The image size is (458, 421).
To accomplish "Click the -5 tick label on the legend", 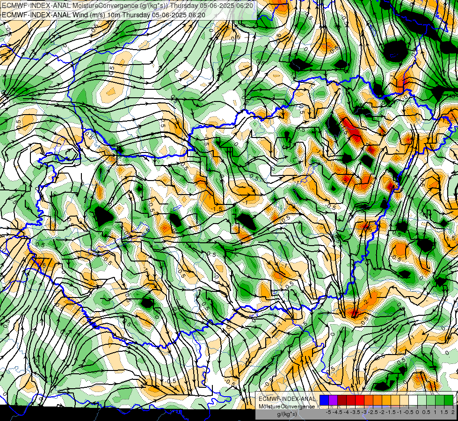I will click(x=328, y=412).
